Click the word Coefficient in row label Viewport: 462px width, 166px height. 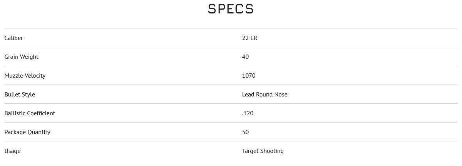tap(41, 113)
